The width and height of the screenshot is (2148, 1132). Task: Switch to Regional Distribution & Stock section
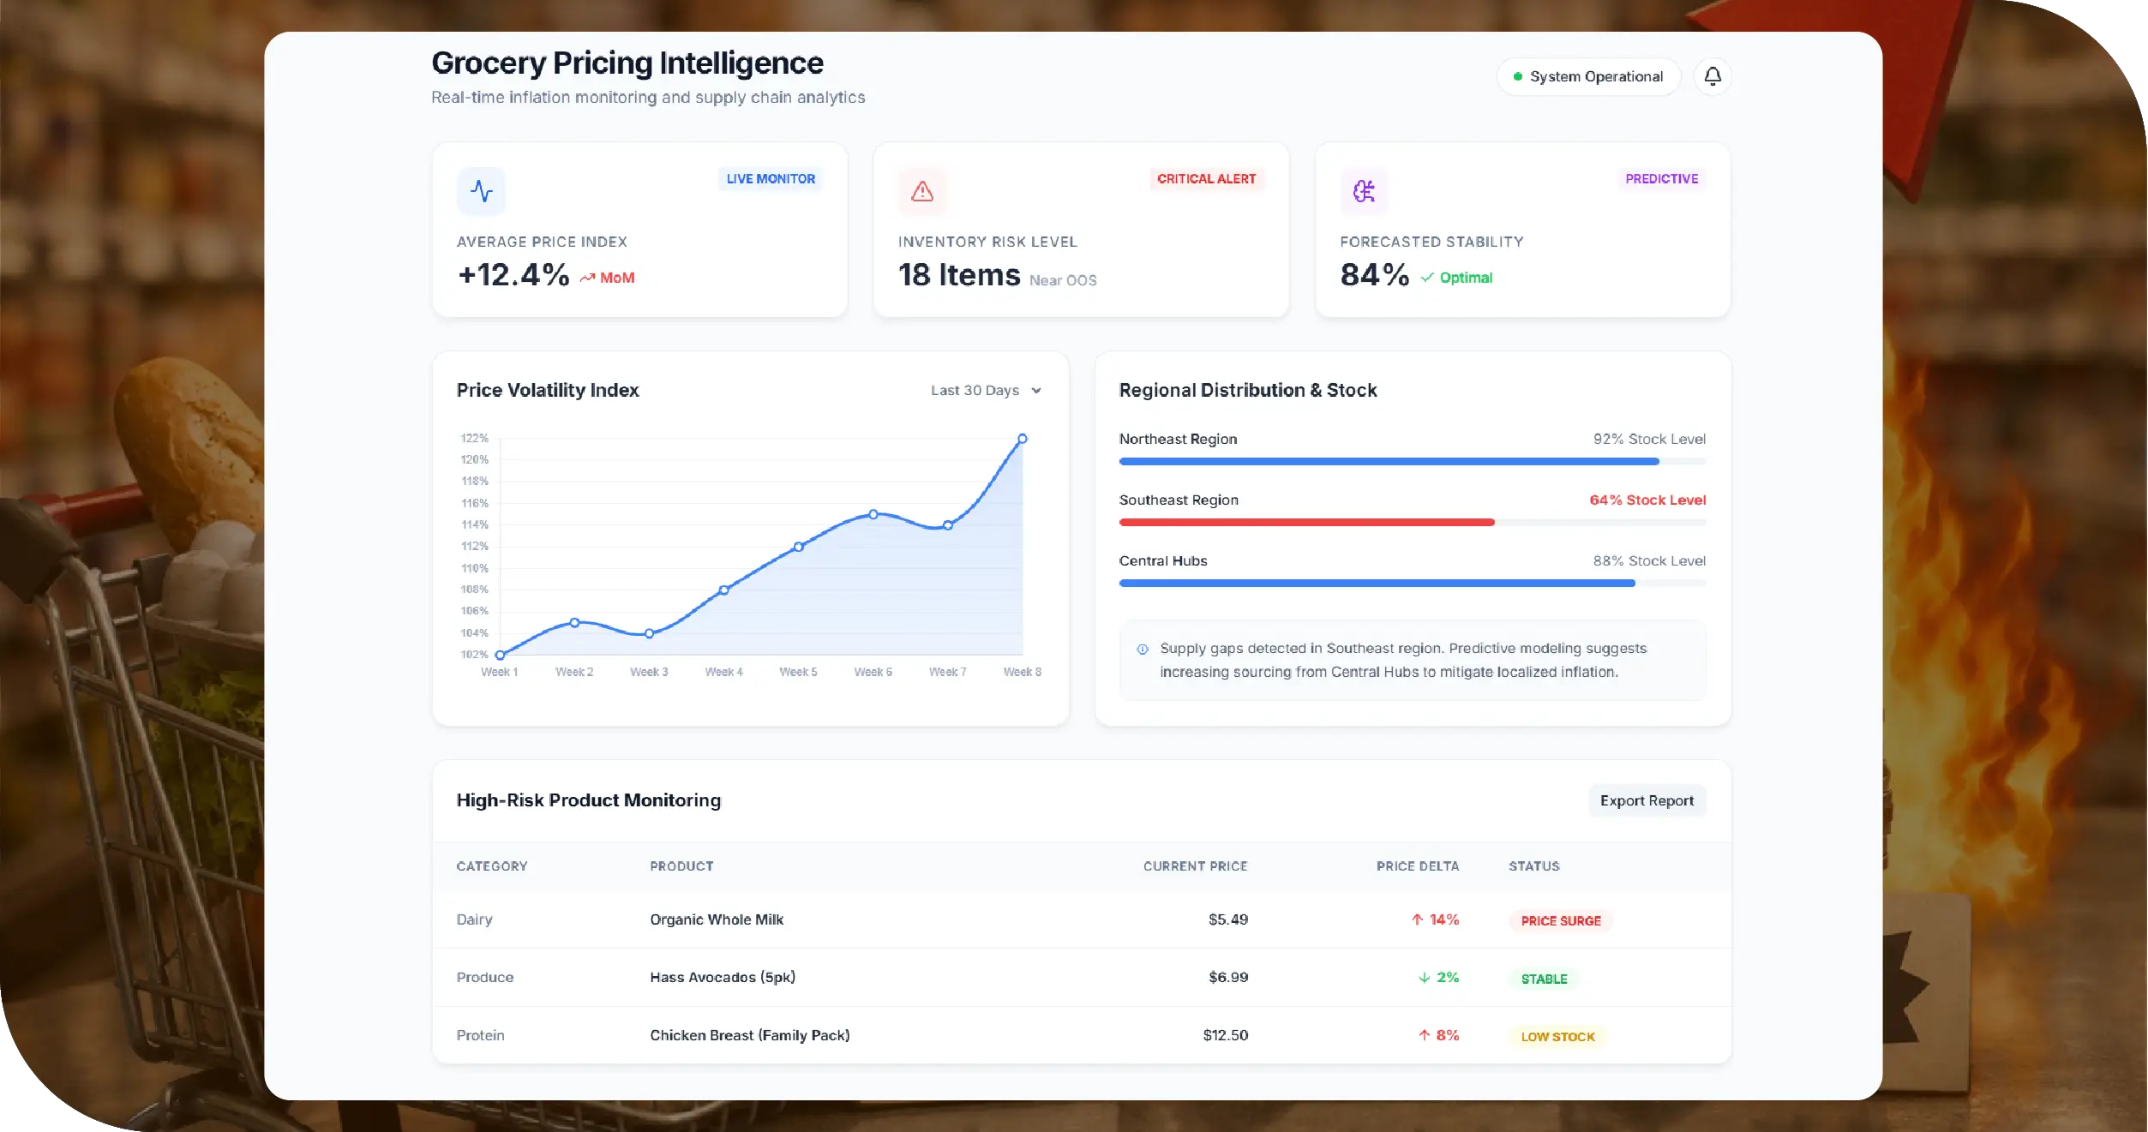(x=1247, y=390)
